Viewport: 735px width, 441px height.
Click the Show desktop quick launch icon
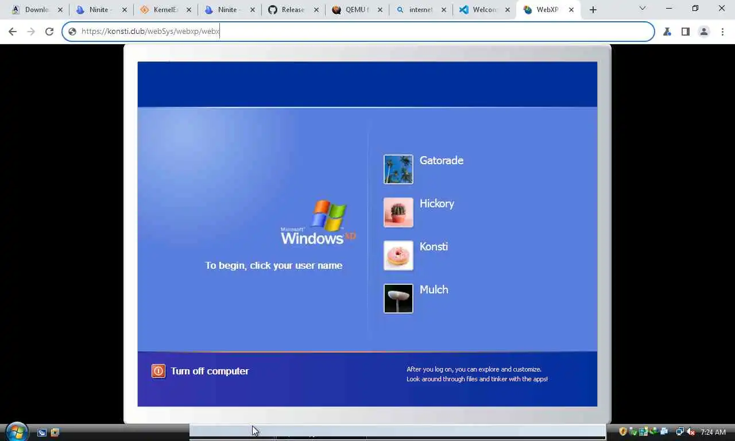41,432
